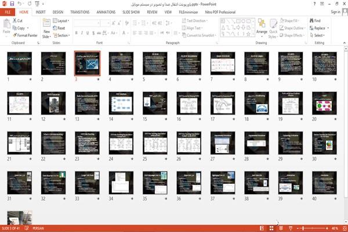Start Slide Show from status bar icon

point(291,228)
